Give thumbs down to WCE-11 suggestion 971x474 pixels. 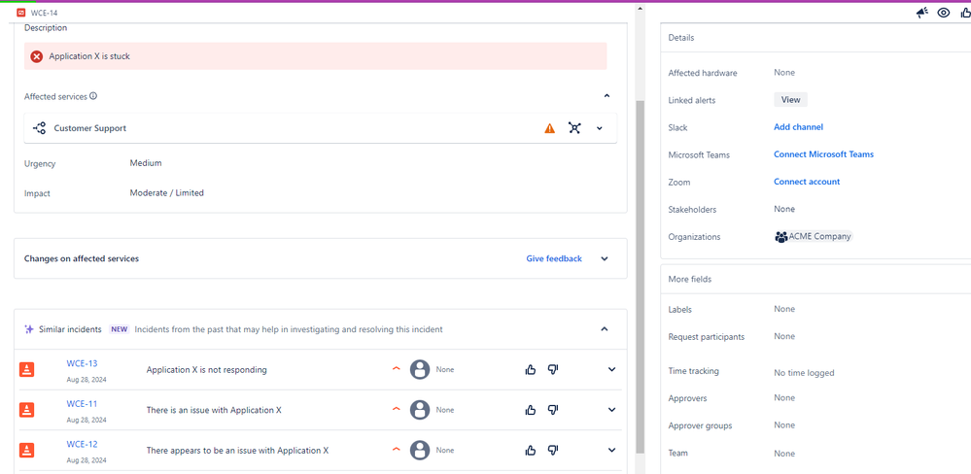tap(553, 410)
